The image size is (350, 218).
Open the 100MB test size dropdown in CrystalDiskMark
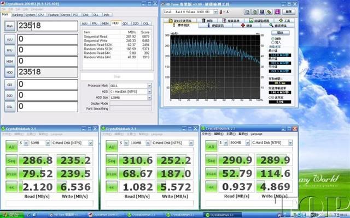point(148,143)
